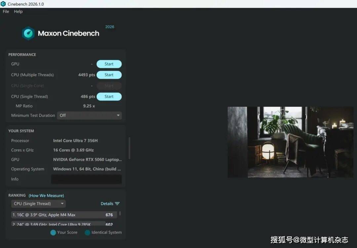
Task: Click the Info input field
Action: (86, 179)
